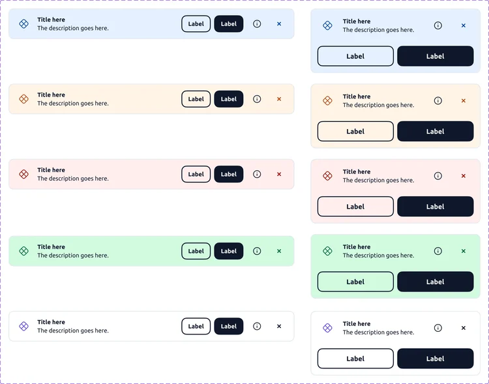Dismiss the wide white banner with its black X
This screenshot has width=489, height=384.
tap(279, 326)
